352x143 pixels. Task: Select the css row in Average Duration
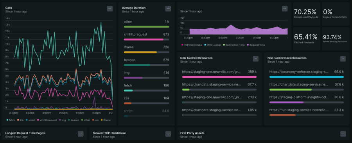(146, 100)
